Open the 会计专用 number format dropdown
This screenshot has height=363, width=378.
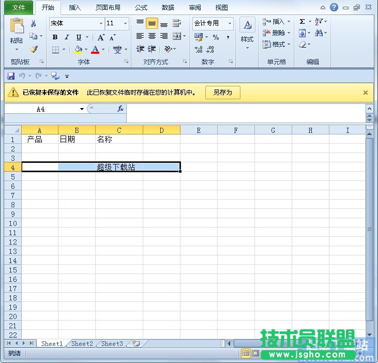click(230, 23)
